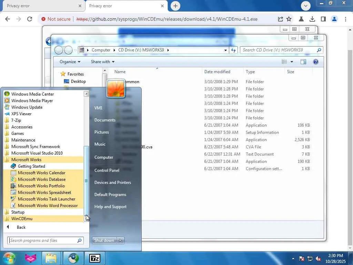Open Control Panel from Start menu
The height and width of the screenshot is (265, 353).
click(x=107, y=170)
